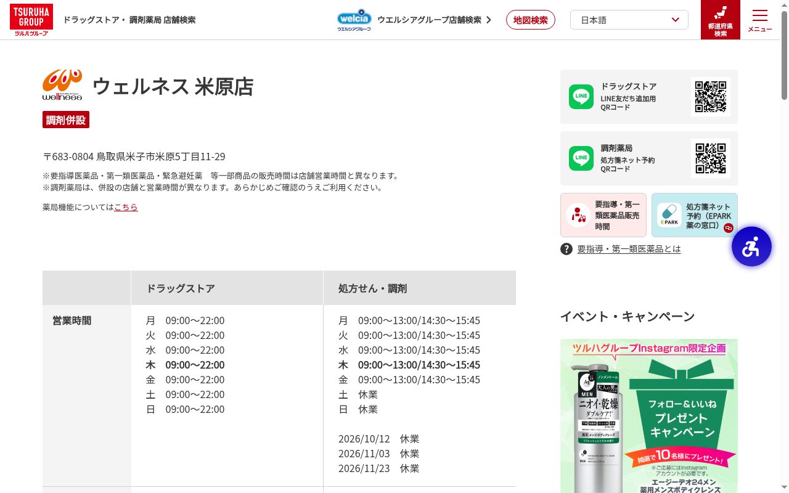Select the store title ウェルネス 米原店
Viewport: 789px width, 493px height.
tap(173, 86)
